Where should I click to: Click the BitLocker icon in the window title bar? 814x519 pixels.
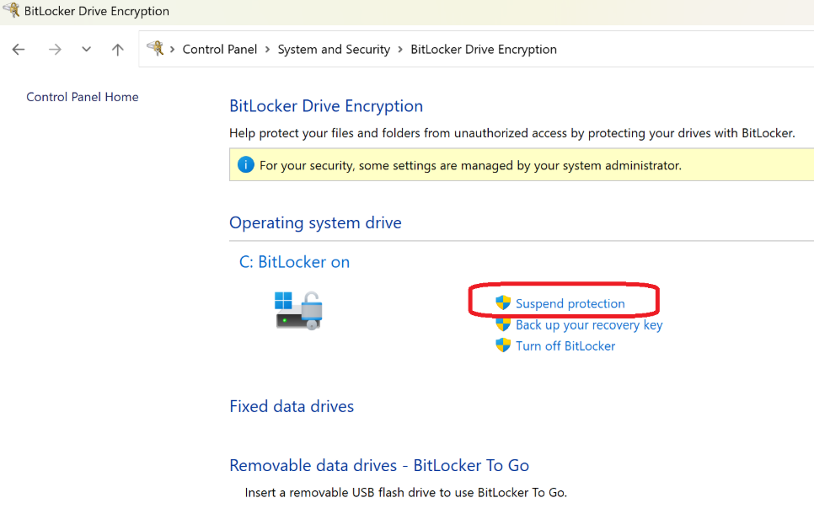pyautogui.click(x=11, y=10)
